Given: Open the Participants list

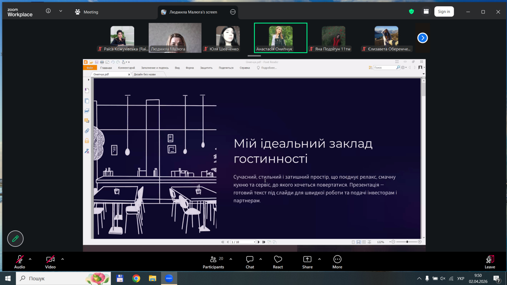Looking at the screenshot, I should point(213,262).
